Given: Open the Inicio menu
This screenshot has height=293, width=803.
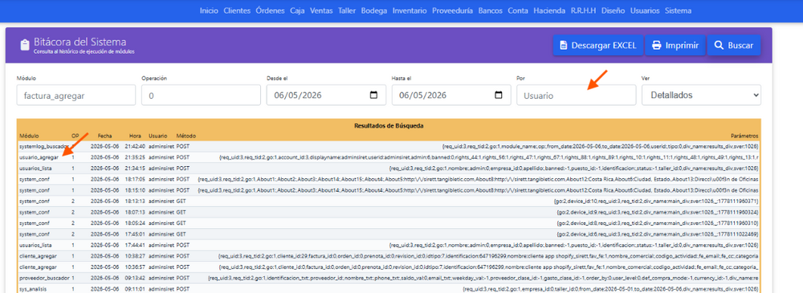Looking at the screenshot, I should pyautogui.click(x=209, y=10).
